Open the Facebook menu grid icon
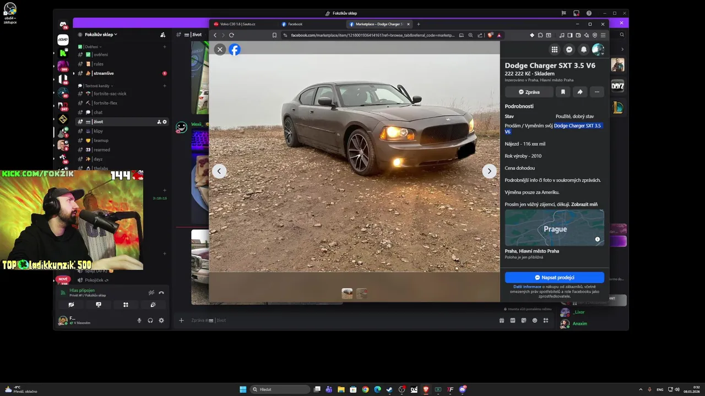The height and width of the screenshot is (396, 705). (555, 50)
